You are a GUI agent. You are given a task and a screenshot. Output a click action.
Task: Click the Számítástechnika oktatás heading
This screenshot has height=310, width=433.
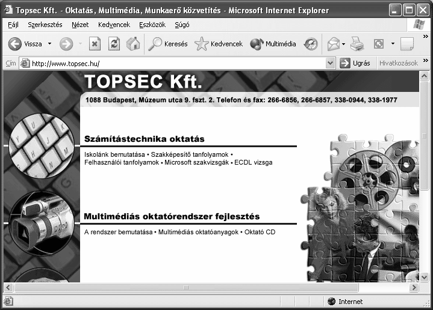tap(144, 139)
